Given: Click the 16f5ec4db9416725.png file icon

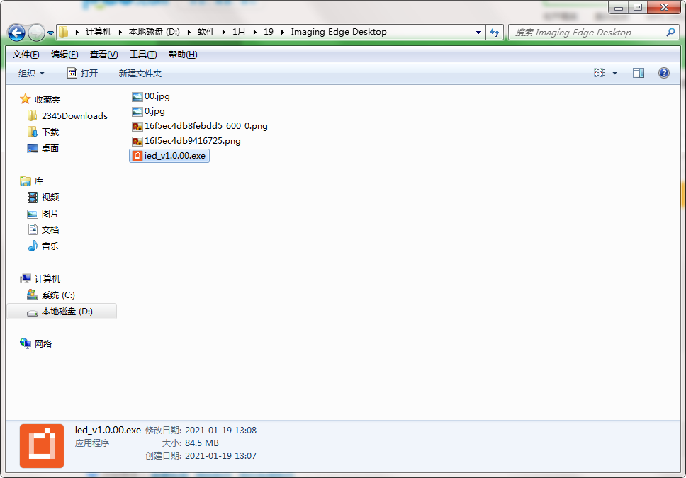Looking at the screenshot, I should [137, 141].
